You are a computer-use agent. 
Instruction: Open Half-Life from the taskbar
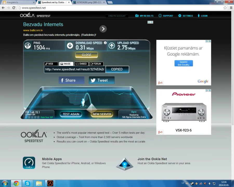click(50, 183)
